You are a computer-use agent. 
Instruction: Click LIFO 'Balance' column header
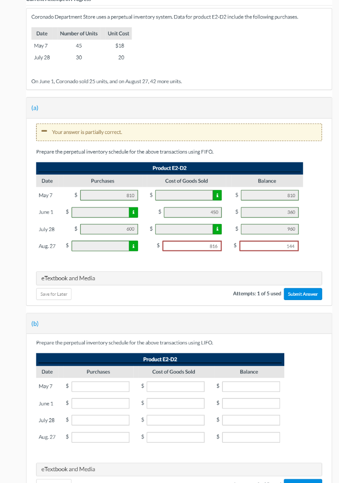pos(249,372)
